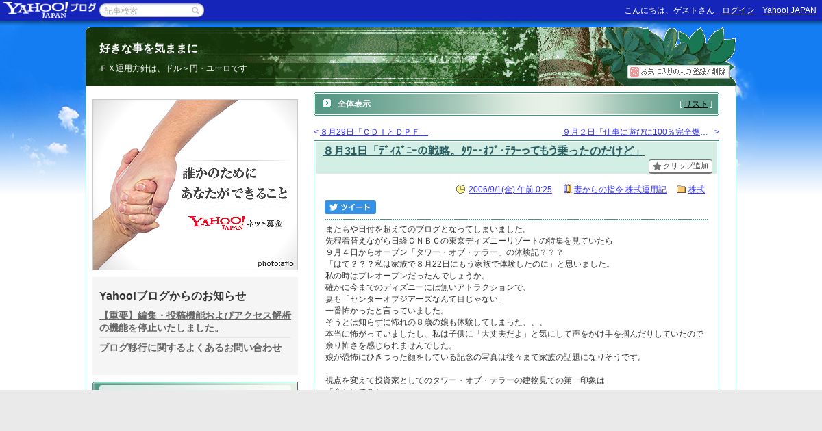Click line またもや日付を超えてのブログとなってしまいました。
This screenshot has width=822, height=431.
pos(427,230)
